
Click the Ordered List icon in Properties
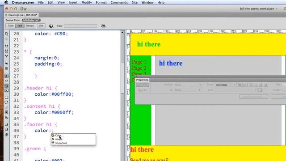point(256,85)
